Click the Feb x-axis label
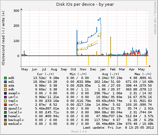 (113, 69)
